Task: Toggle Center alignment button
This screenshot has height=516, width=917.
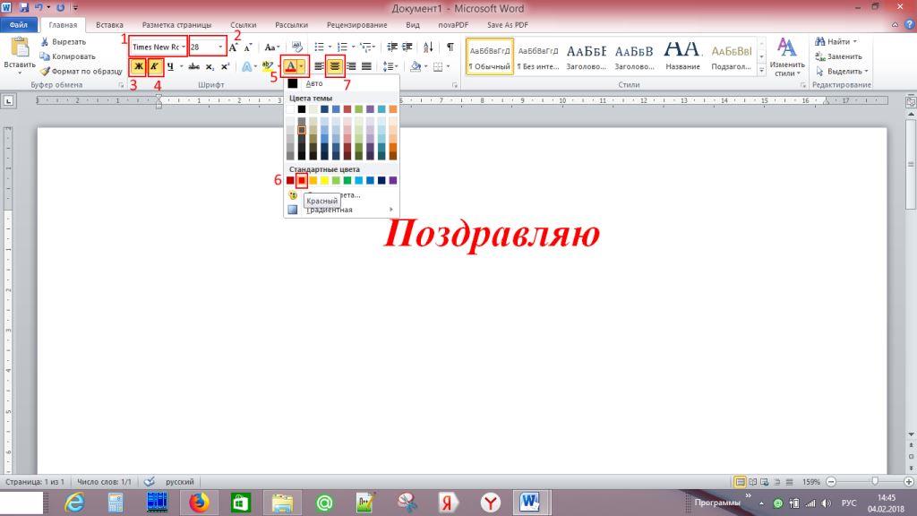Action: pyautogui.click(x=335, y=66)
